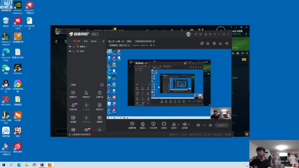The width and height of the screenshot is (299, 168).
Task: Open File Explorer from the taskbar
Action: 27,165
